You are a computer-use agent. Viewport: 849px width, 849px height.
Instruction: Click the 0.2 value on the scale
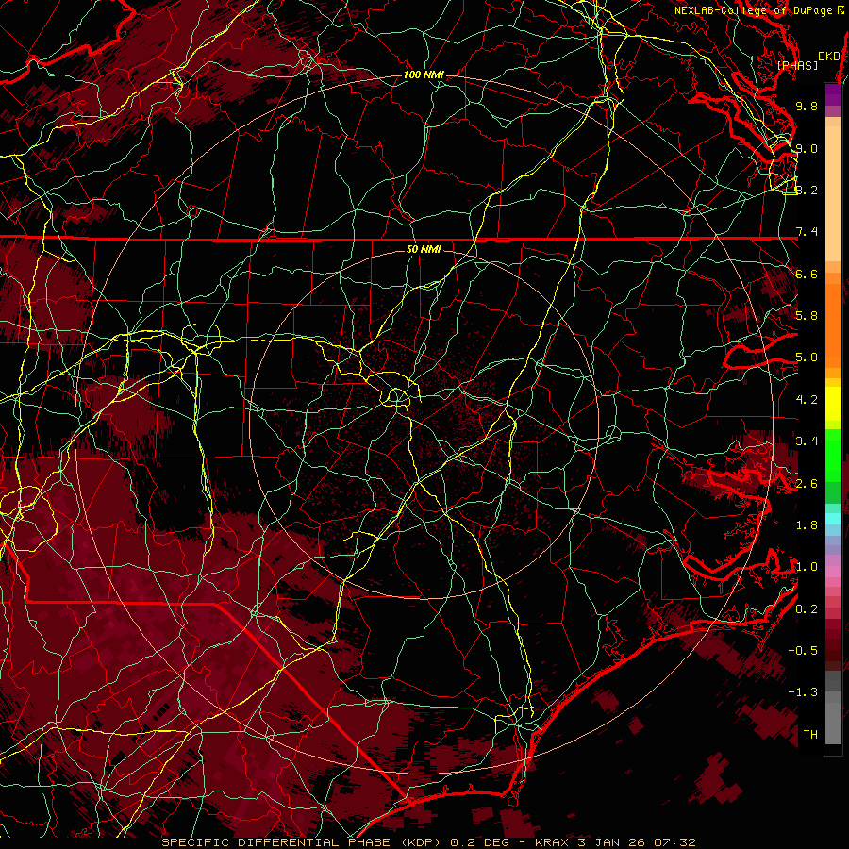807,609
